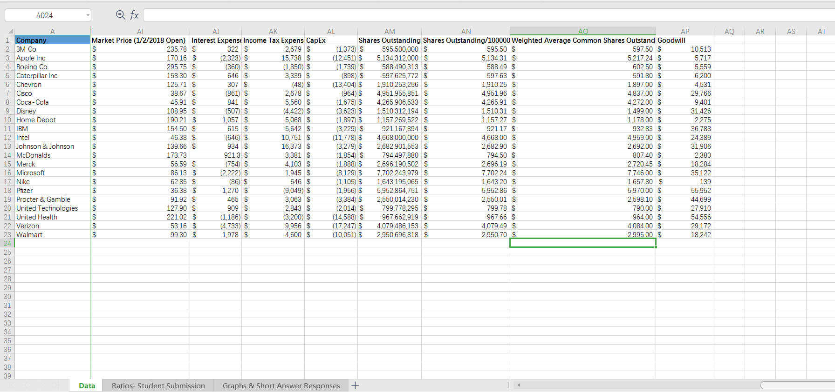
Task: Click Weighted Average Common Shares header cell
Action: click(x=583, y=40)
